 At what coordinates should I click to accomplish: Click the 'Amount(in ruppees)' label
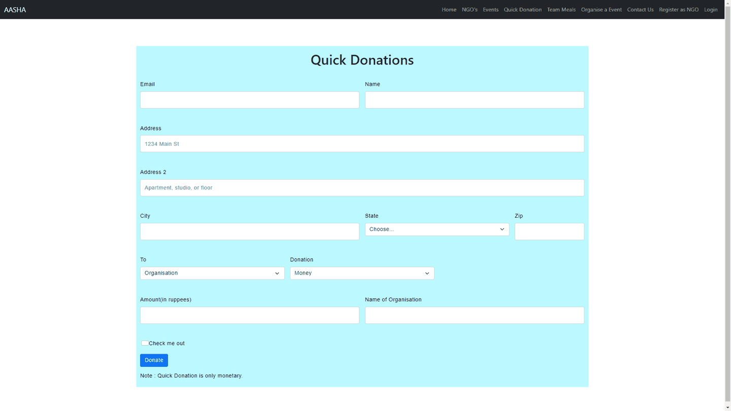pyautogui.click(x=165, y=300)
